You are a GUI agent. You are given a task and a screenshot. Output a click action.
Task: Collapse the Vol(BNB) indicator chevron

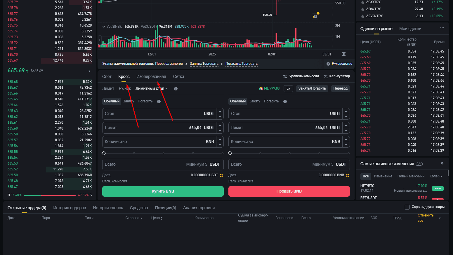pos(104,27)
